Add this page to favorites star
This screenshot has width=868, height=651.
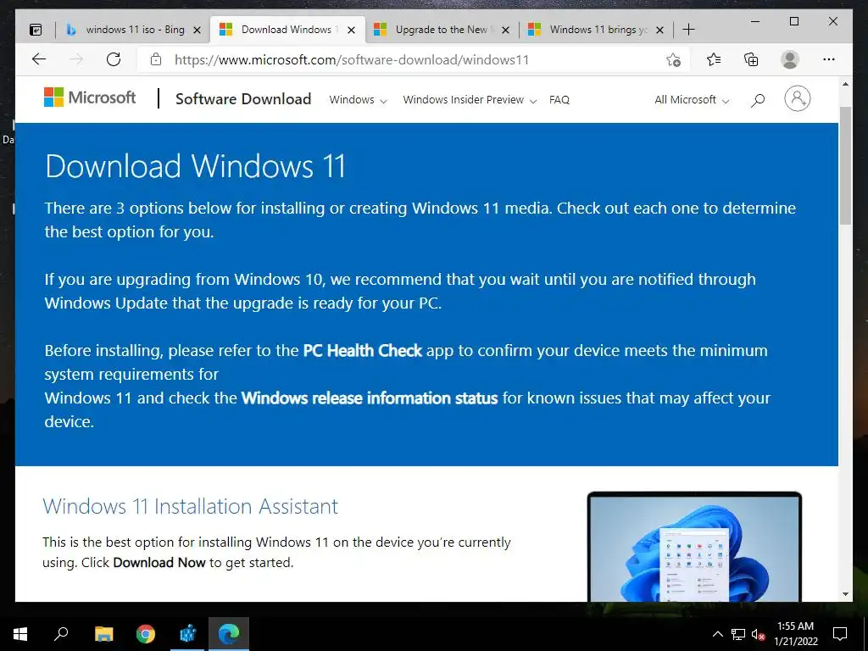coord(673,60)
